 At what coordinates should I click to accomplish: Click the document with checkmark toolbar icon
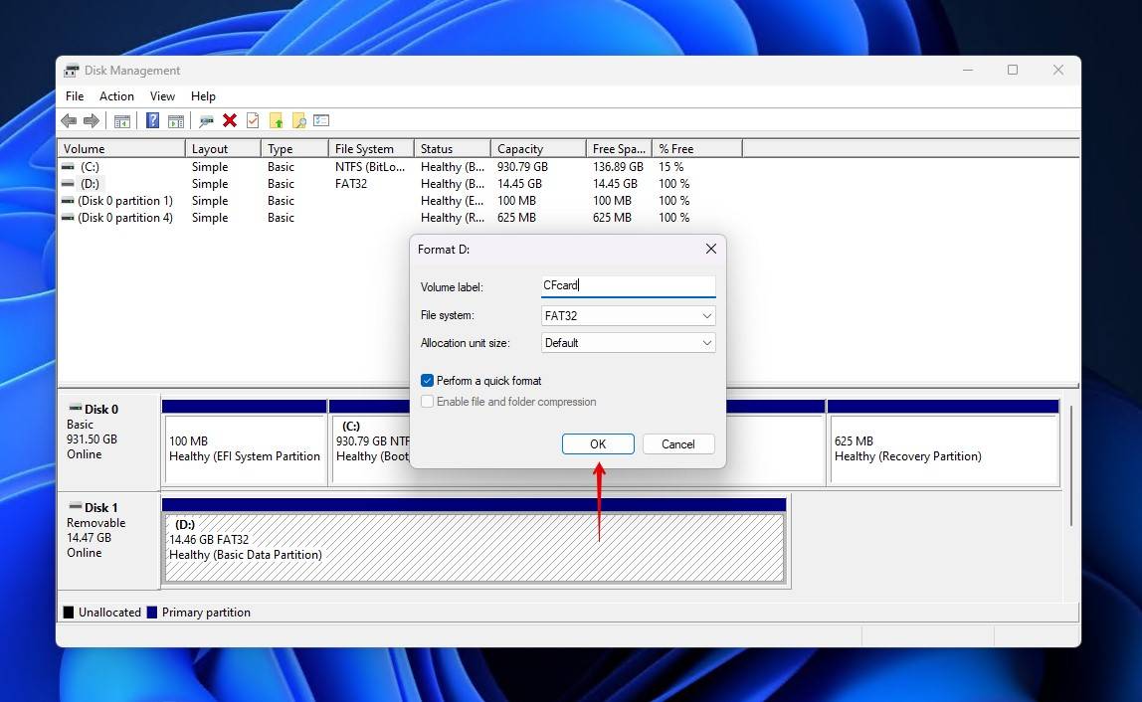coord(253,120)
